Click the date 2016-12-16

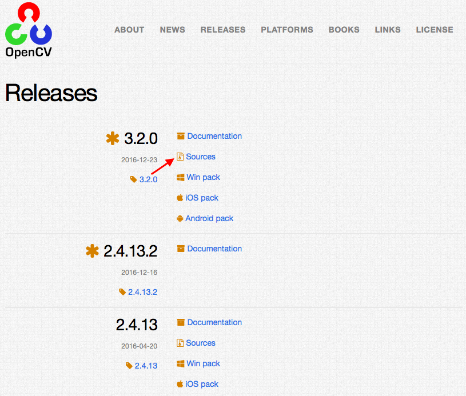139,273
